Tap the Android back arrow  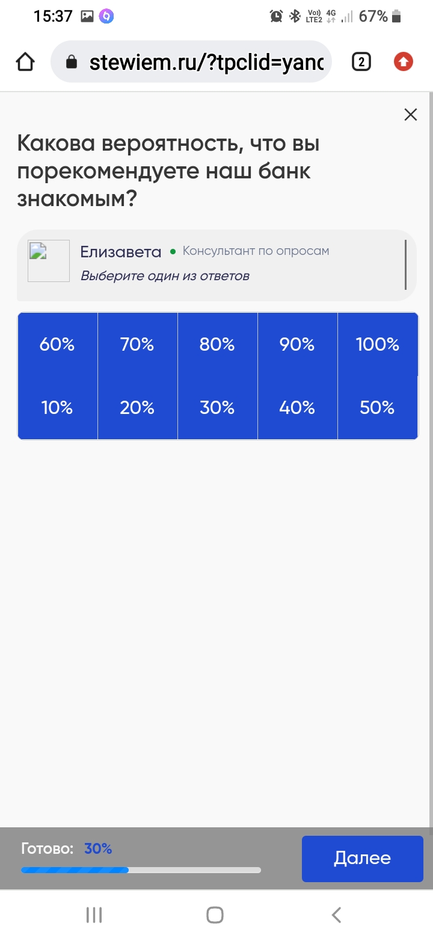click(x=337, y=915)
